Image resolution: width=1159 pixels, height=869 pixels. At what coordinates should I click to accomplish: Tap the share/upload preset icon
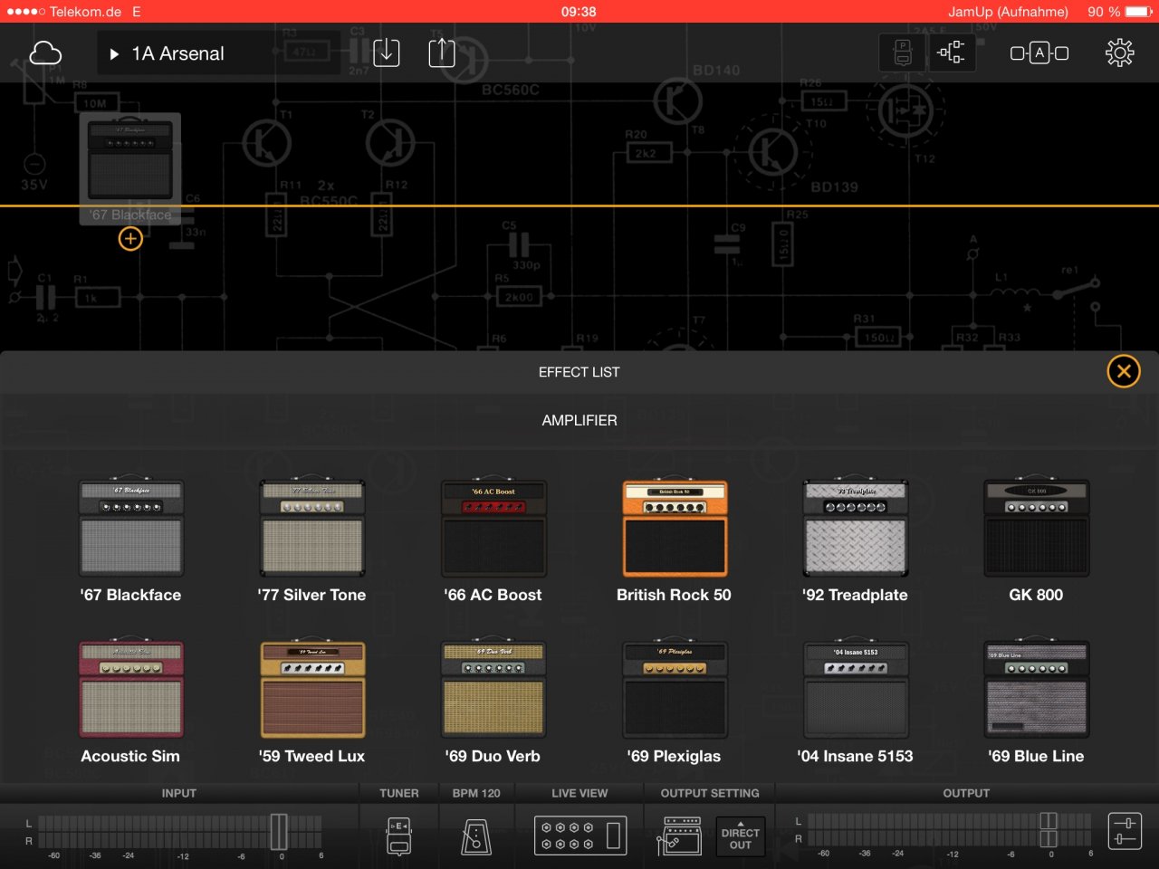coord(442,52)
